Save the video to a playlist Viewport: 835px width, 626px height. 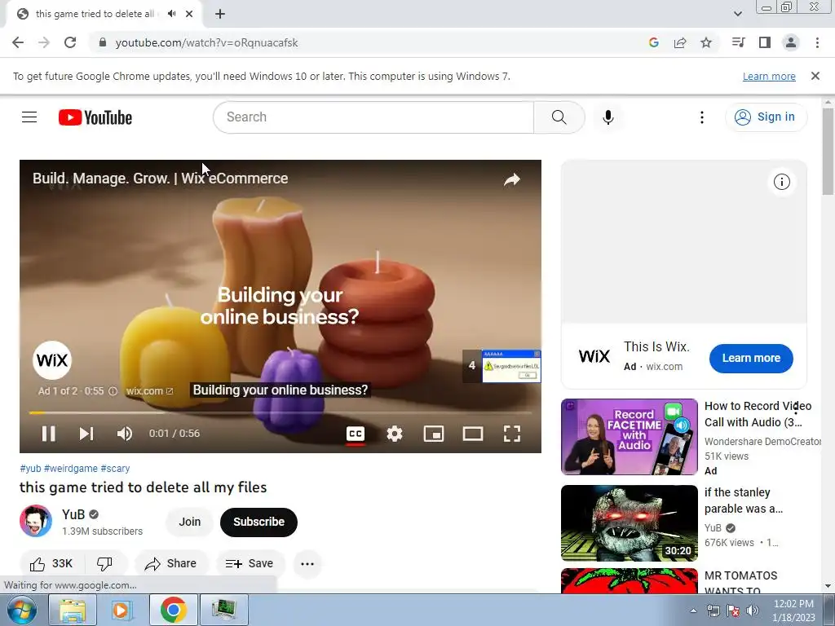pyautogui.click(x=250, y=564)
